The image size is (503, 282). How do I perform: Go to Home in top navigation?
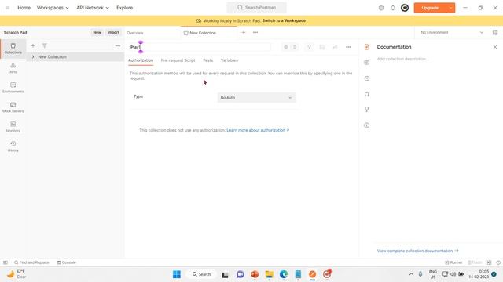(24, 8)
